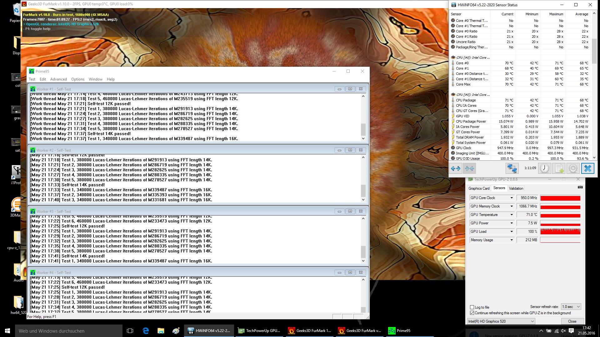Expand the HWiNFO sensor window columns arrows
The width and height of the screenshot is (600, 337).
point(456,168)
